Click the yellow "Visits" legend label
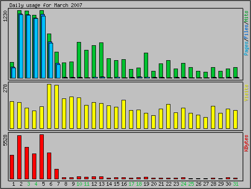The image size is (251, 189). [246, 93]
